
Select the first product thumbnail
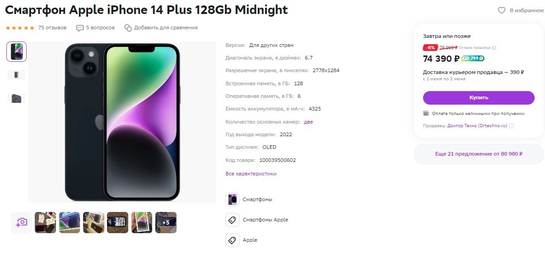(17, 52)
